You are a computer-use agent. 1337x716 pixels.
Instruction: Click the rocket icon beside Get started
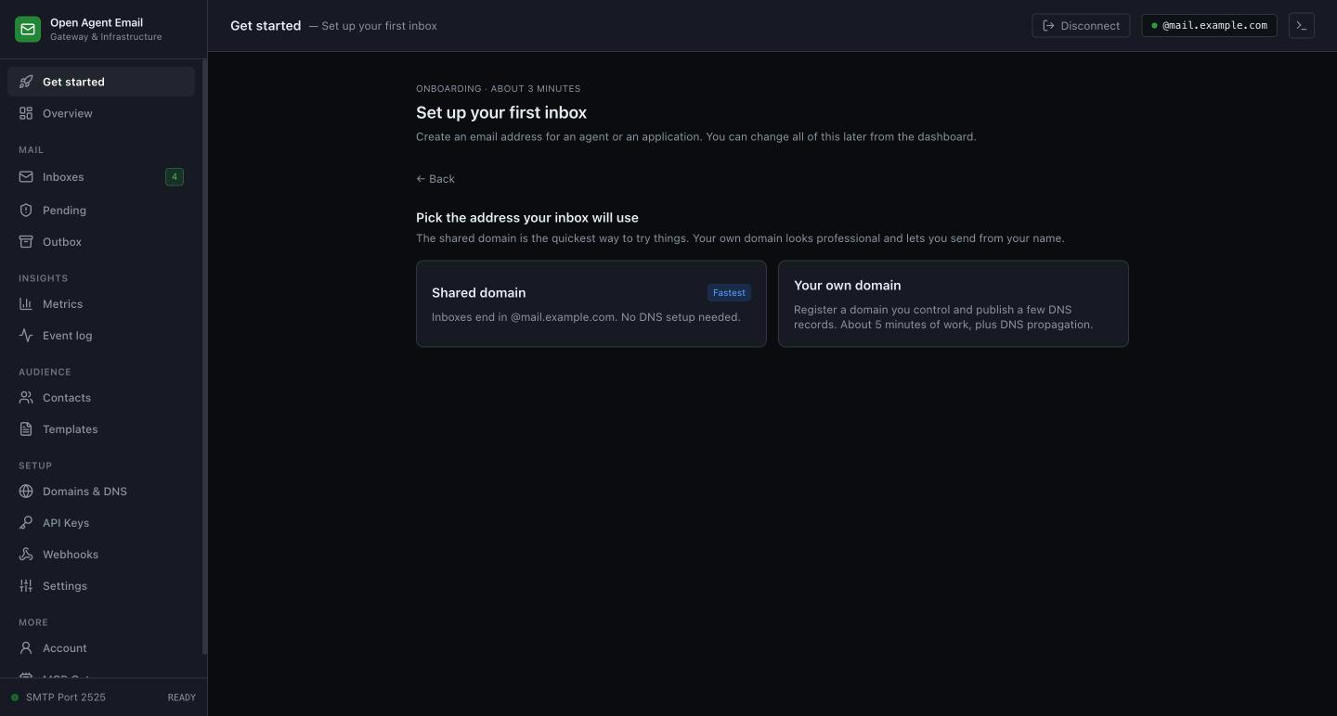point(26,82)
